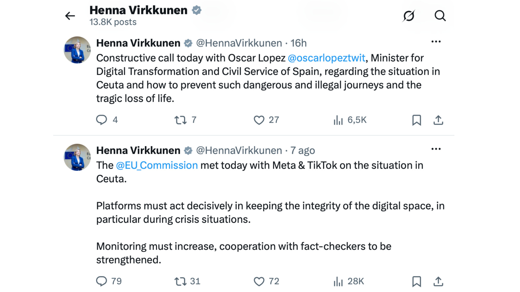Share the second post via upload icon
Image resolution: width=520 pixels, height=292 pixels.
point(438,281)
